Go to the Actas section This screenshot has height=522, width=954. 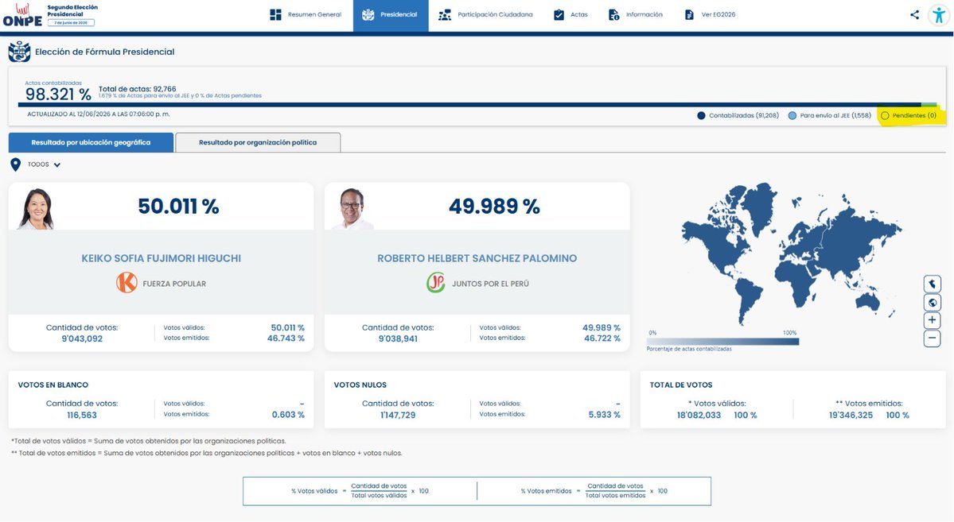click(x=570, y=14)
